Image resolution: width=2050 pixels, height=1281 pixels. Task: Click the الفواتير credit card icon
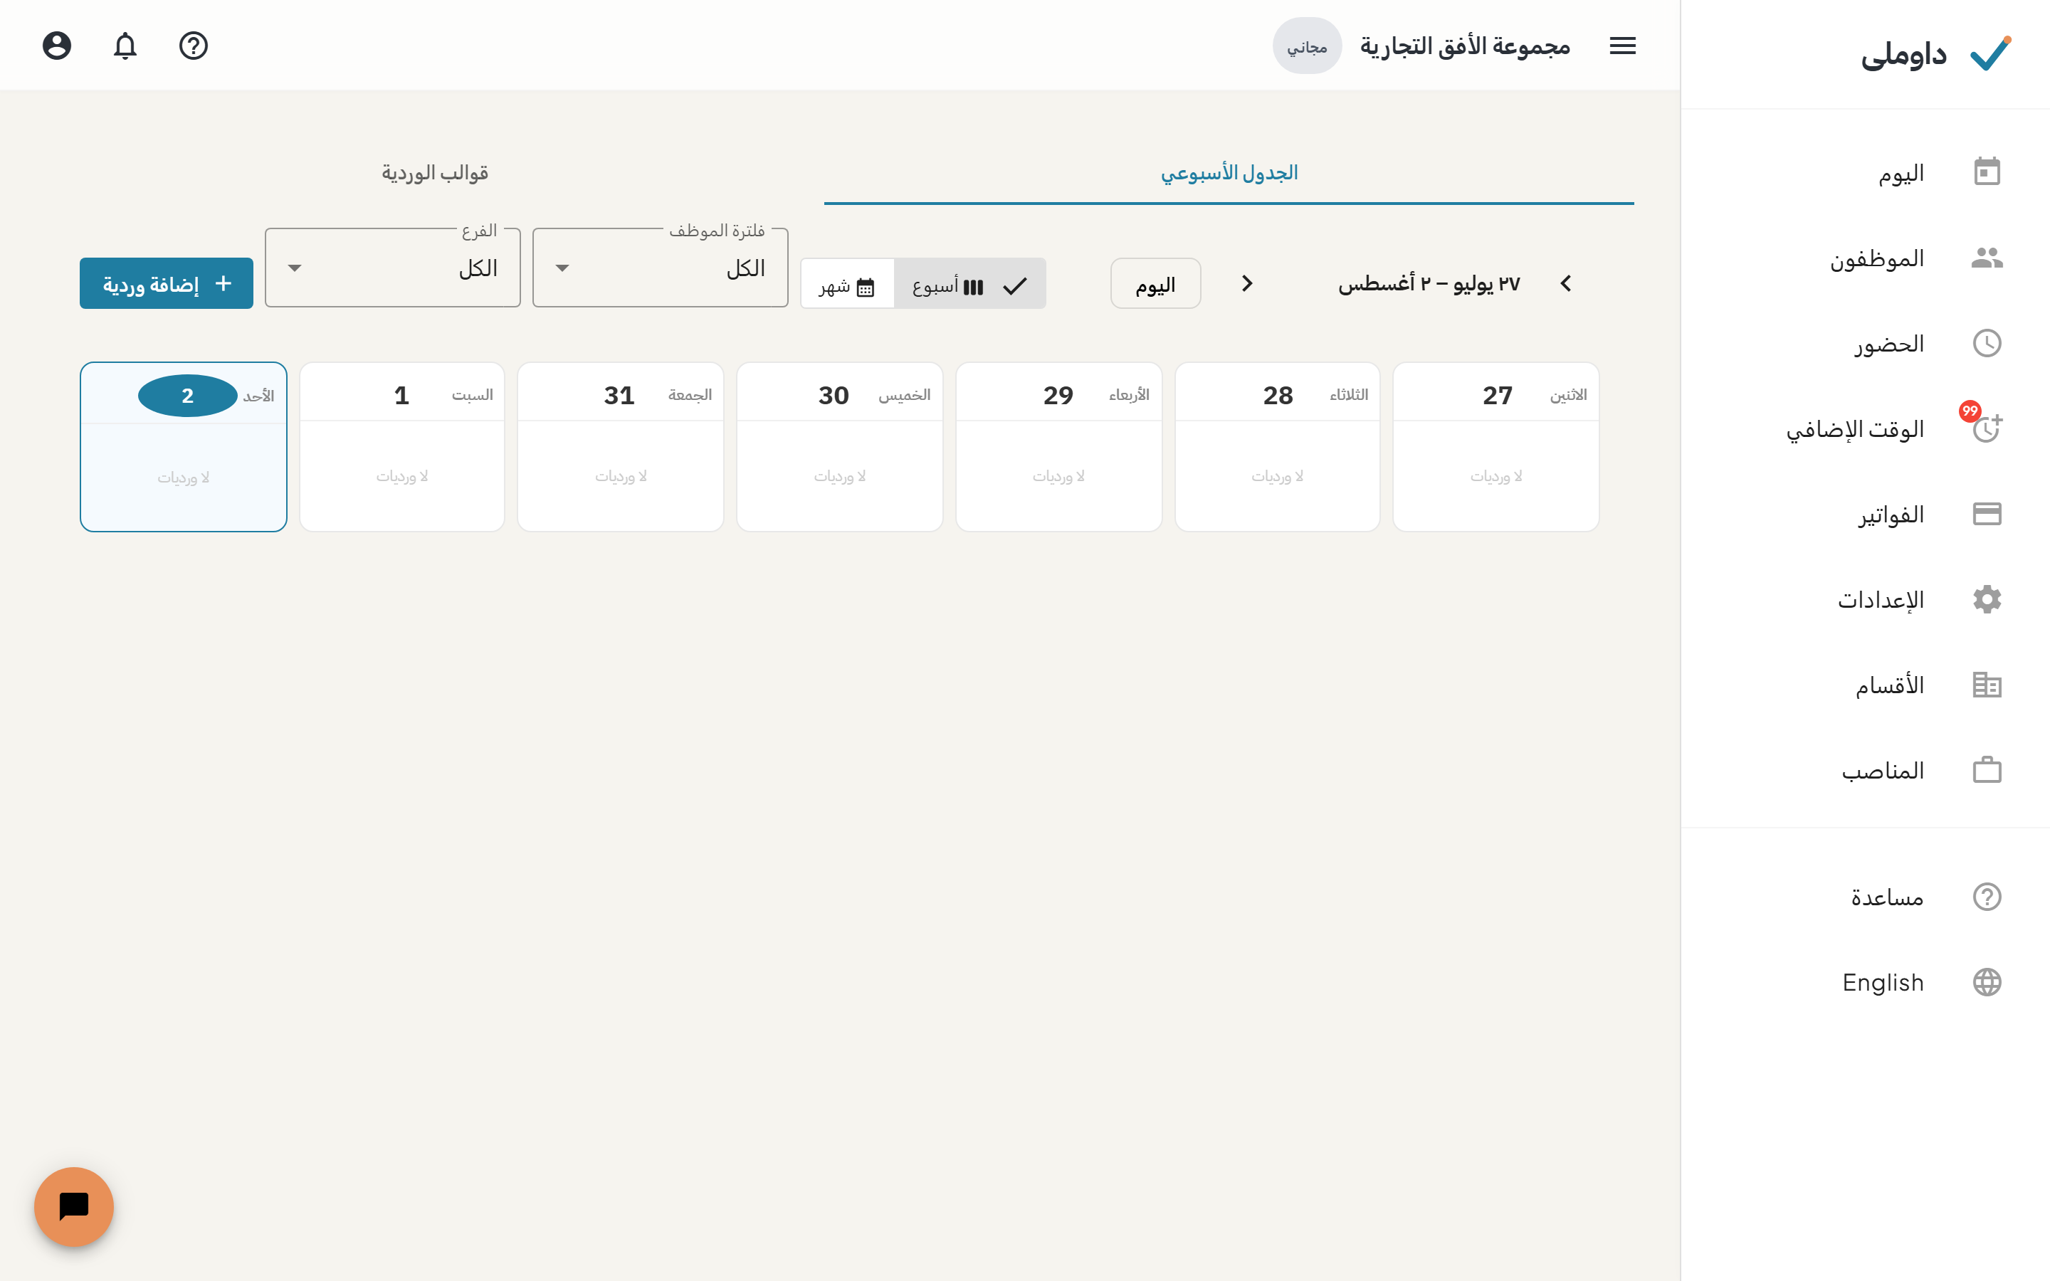coord(1987,515)
